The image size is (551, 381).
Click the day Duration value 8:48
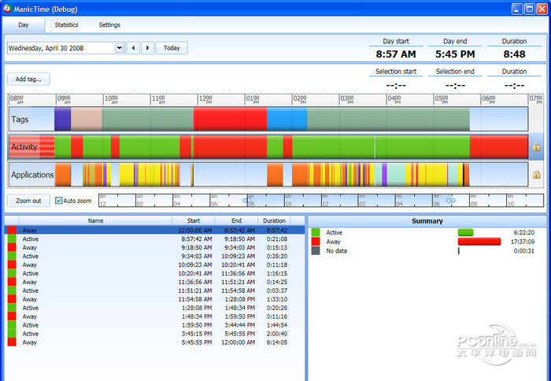pyautogui.click(x=514, y=54)
